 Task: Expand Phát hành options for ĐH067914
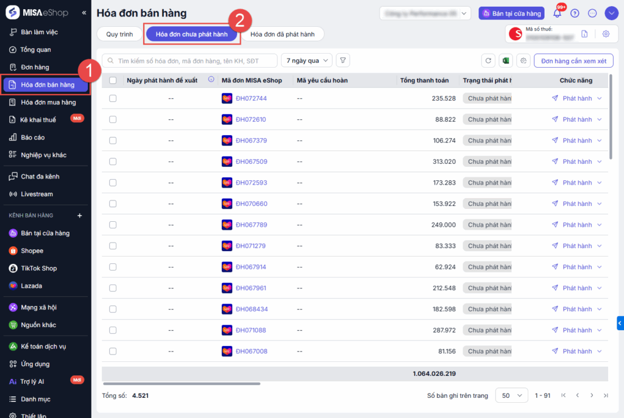[x=600, y=267]
